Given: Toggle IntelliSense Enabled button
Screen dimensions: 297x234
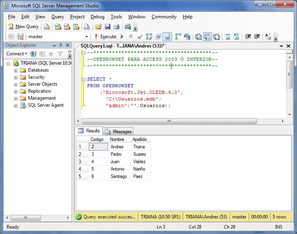Looking at the screenshot, I should click(x=167, y=37).
